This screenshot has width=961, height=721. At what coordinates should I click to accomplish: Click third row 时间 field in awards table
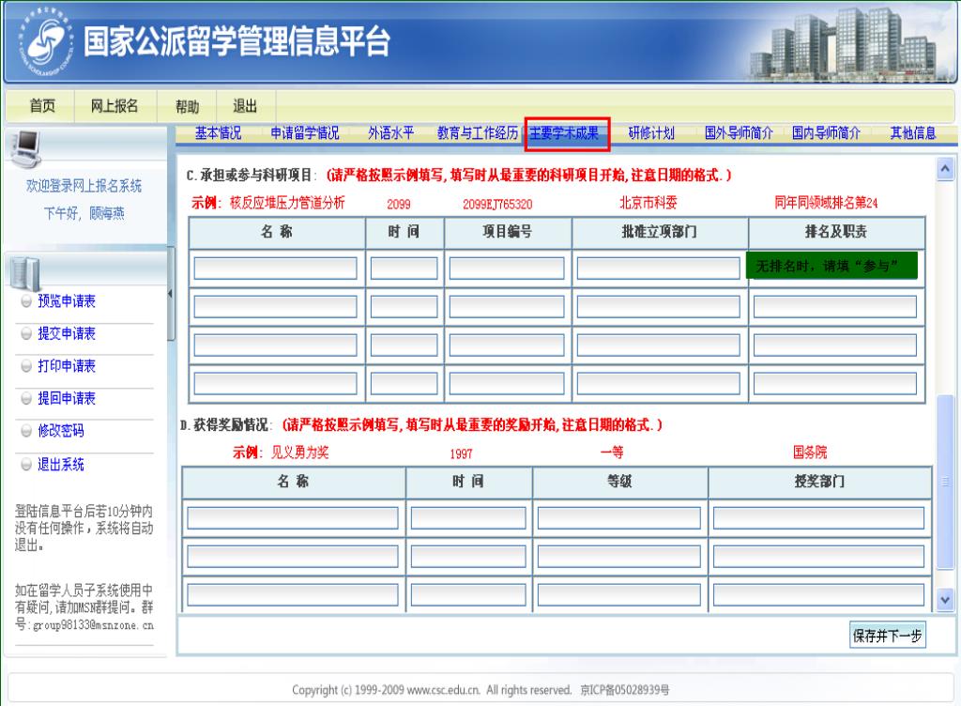click(x=468, y=594)
